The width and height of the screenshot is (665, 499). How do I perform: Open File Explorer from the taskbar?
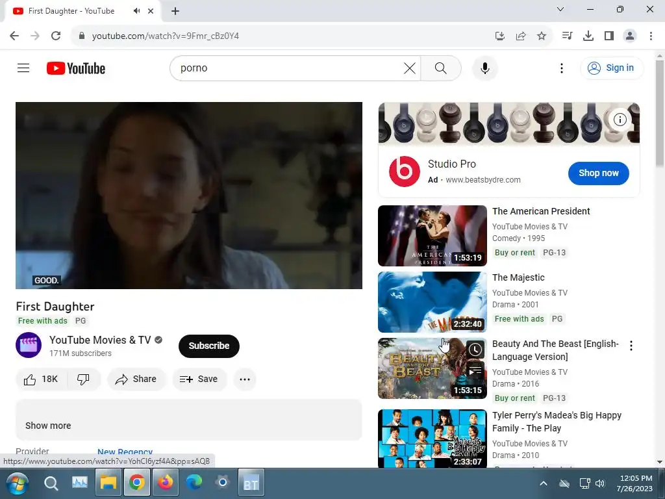click(x=108, y=483)
